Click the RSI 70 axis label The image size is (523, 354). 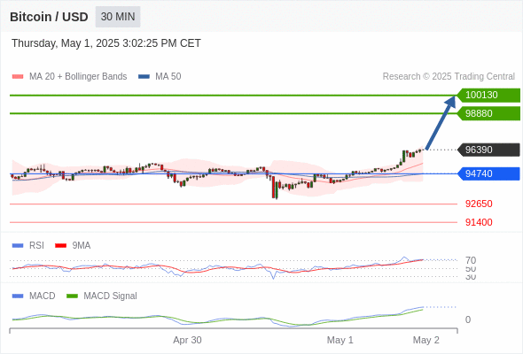tap(471, 260)
